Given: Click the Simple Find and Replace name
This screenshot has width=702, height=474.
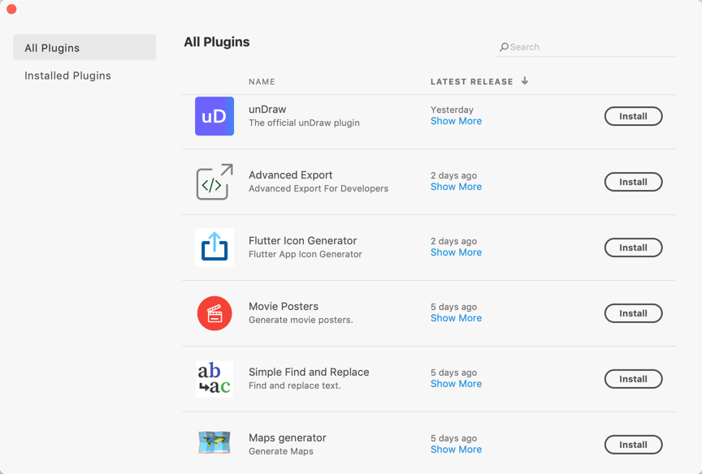Looking at the screenshot, I should [x=309, y=373].
